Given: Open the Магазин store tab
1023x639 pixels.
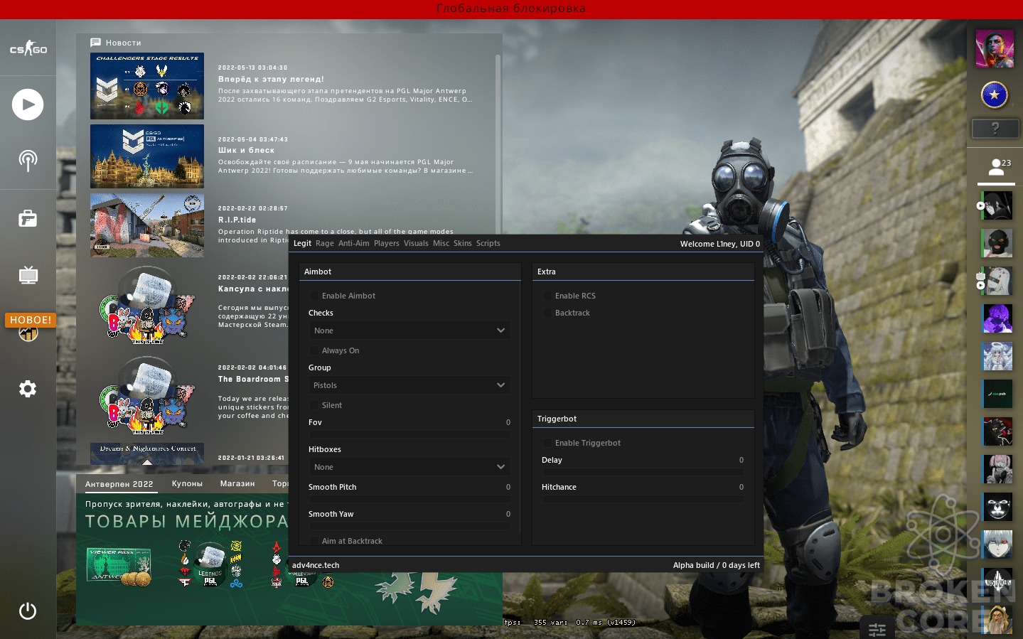Looking at the screenshot, I should coord(237,483).
